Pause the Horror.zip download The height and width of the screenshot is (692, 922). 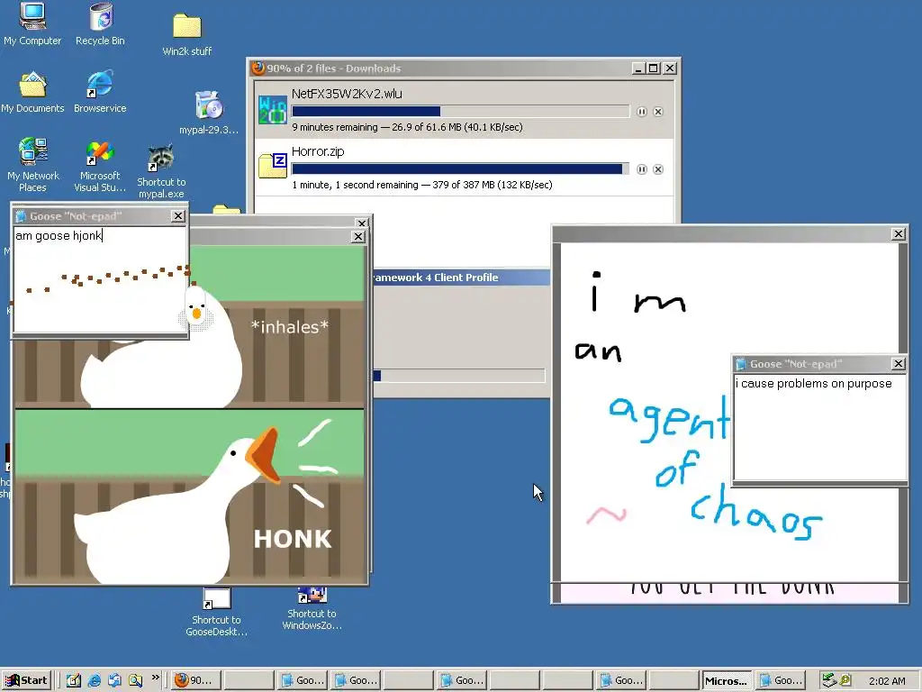click(641, 169)
